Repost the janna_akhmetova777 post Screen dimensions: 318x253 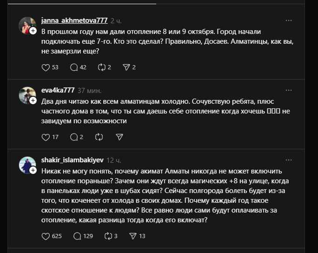(x=102, y=67)
